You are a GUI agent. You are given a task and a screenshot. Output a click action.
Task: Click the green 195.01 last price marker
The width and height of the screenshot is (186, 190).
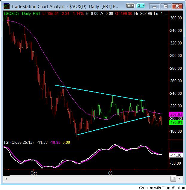(x=176, y=122)
